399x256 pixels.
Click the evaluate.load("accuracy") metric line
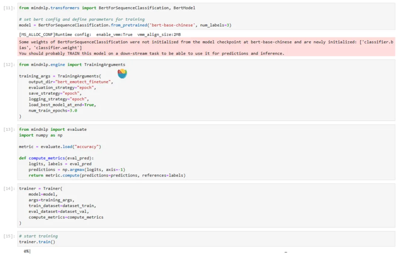pos(60,147)
